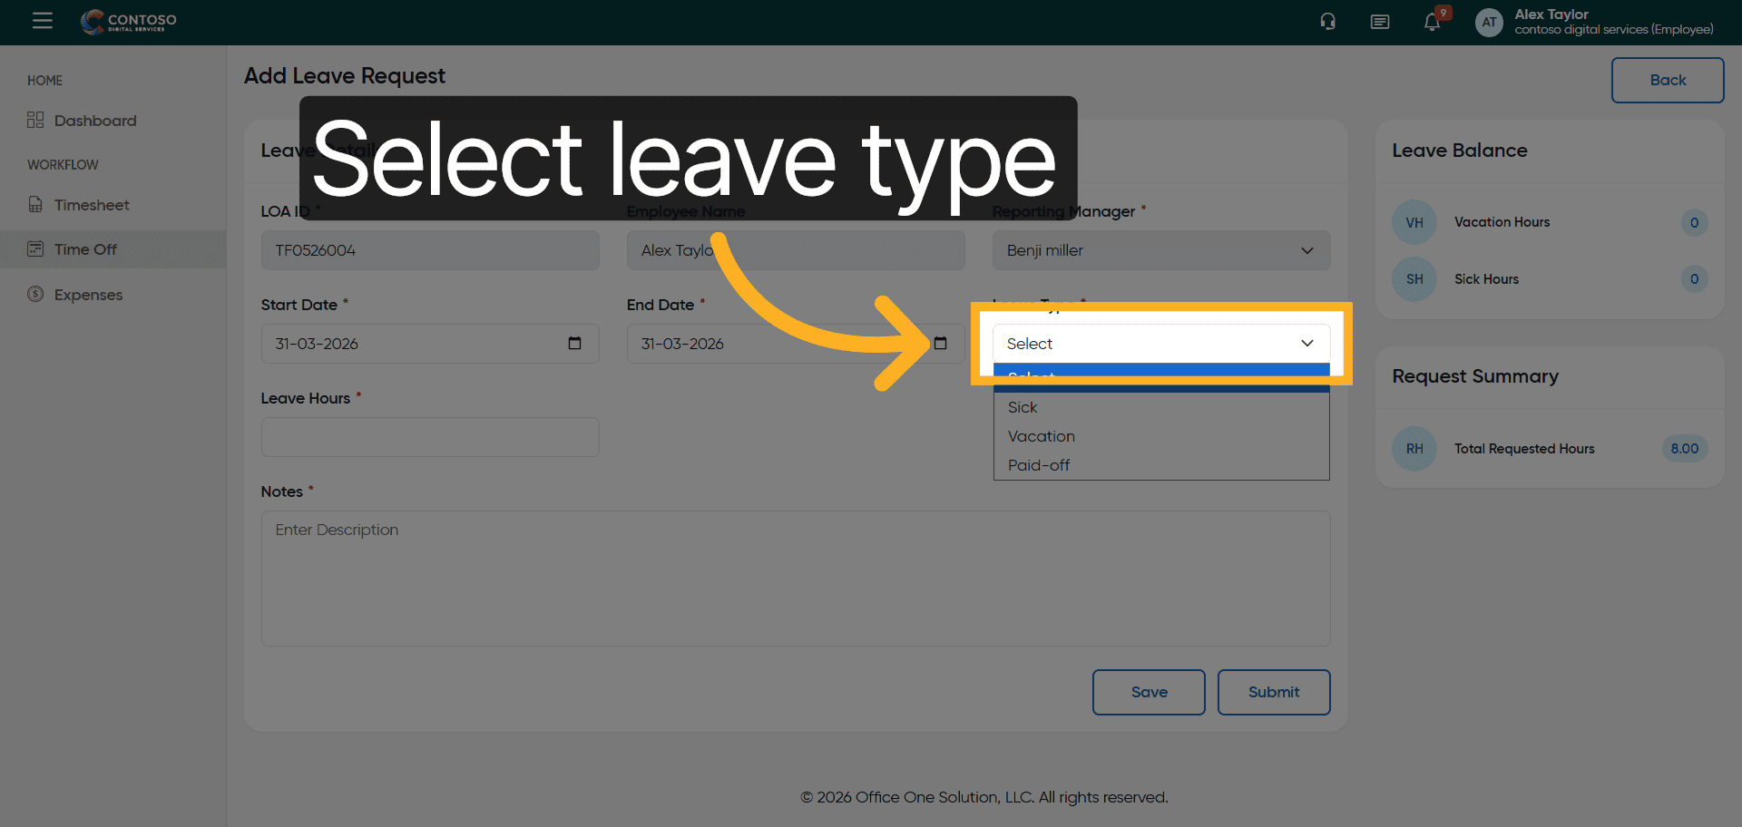Click the AT user avatar
The width and height of the screenshot is (1742, 827).
1489,22
